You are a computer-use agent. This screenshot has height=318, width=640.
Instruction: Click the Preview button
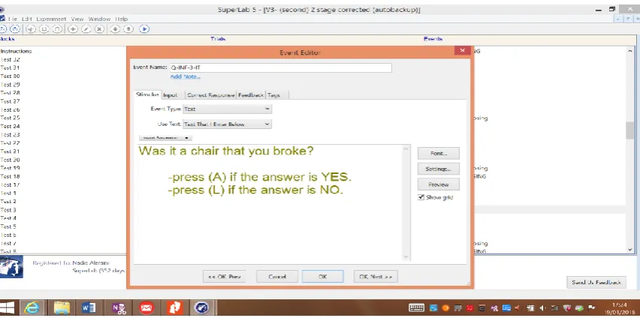(438, 184)
